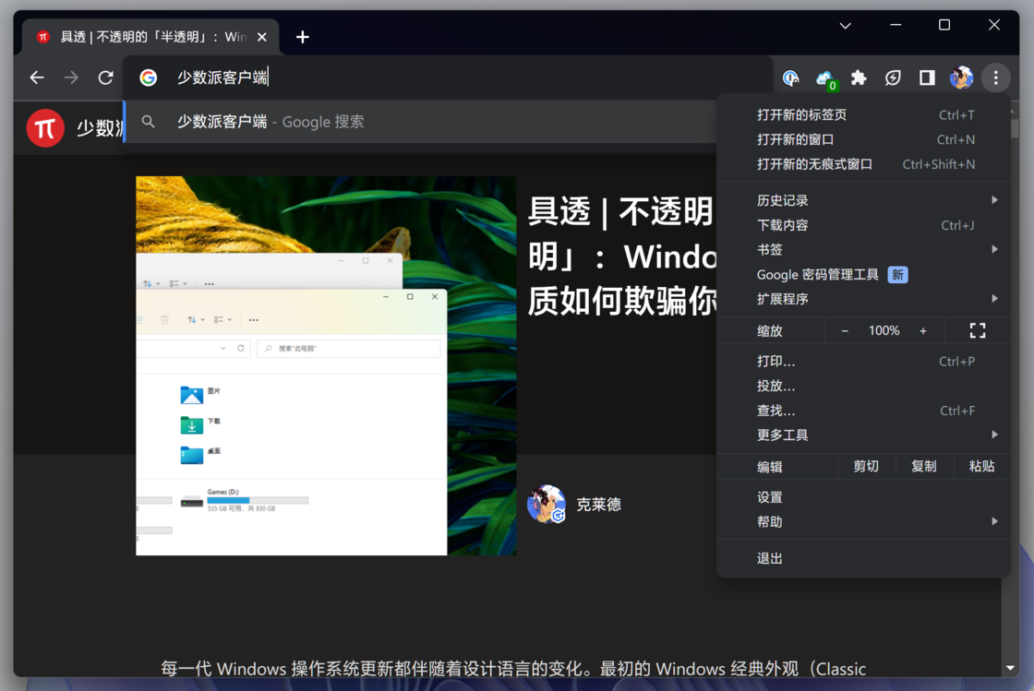1034x691 pixels.
Task: Decrease zoom with the minus button
Action: coord(845,330)
